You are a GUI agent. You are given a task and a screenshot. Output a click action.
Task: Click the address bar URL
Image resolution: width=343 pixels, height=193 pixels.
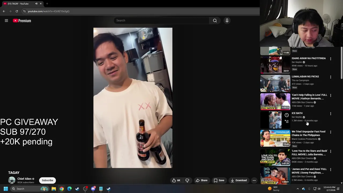pos(49,11)
